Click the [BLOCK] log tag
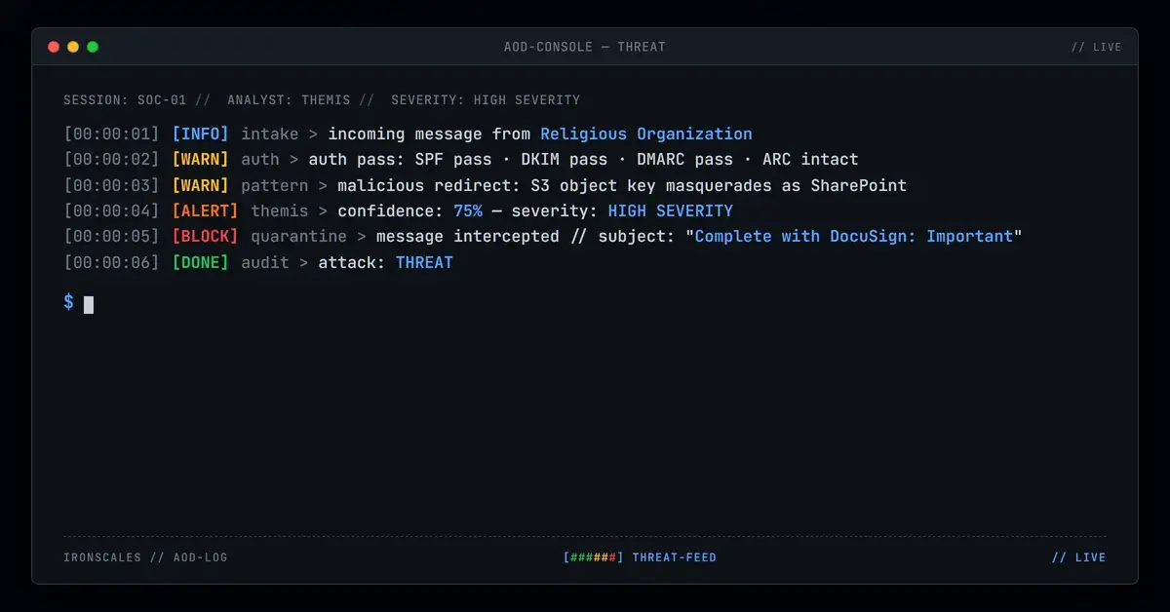The height and width of the screenshot is (612, 1170). (x=205, y=236)
